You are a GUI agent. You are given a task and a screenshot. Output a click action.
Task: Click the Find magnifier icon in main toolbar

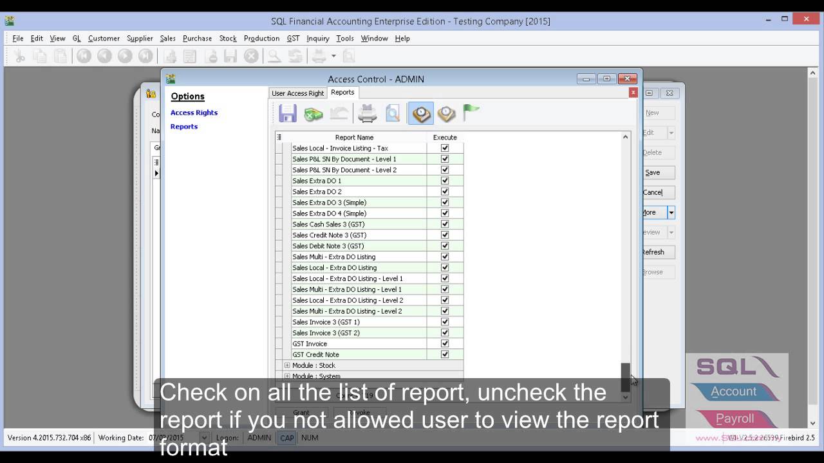(x=275, y=56)
